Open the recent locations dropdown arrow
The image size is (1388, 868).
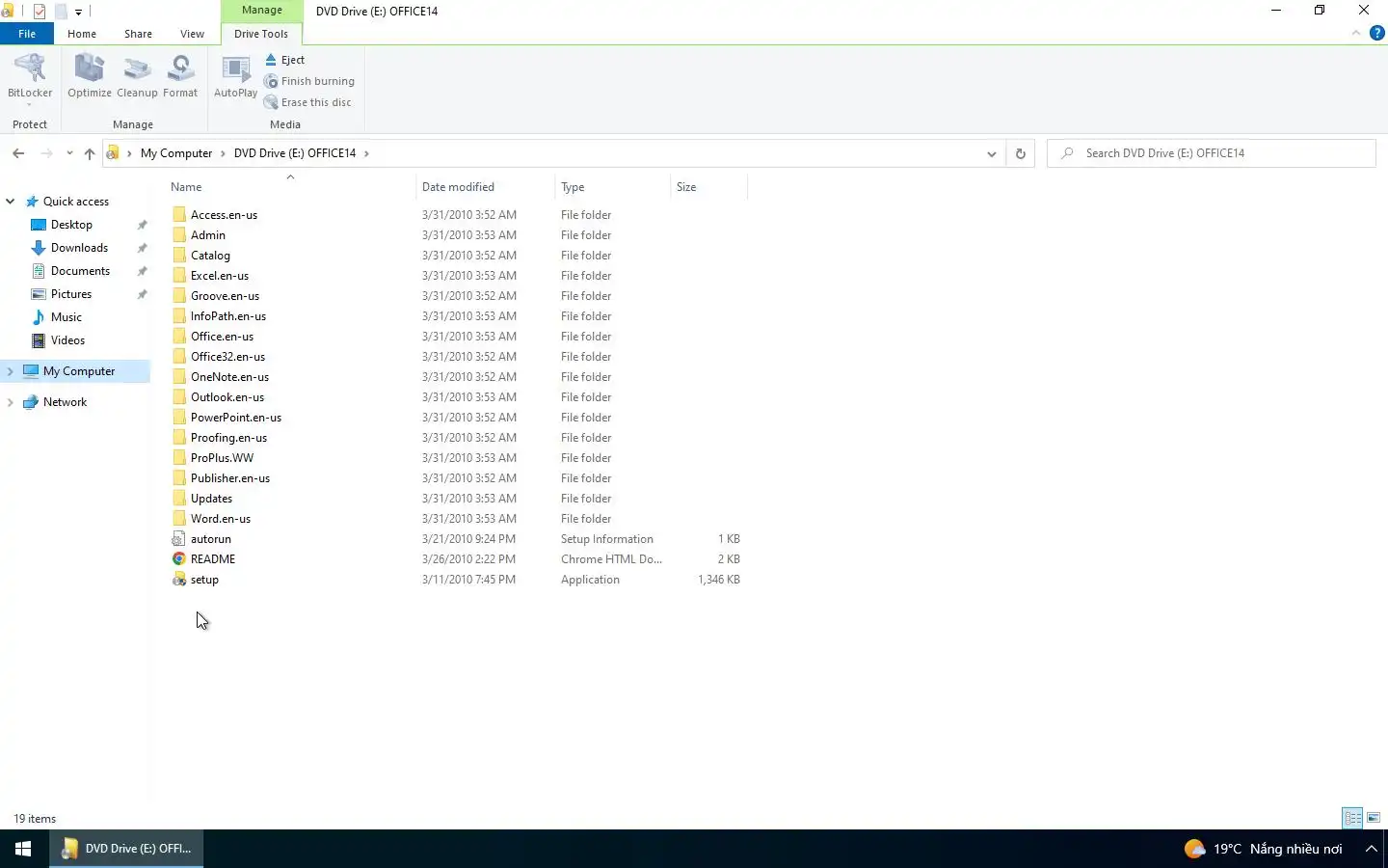point(69,153)
